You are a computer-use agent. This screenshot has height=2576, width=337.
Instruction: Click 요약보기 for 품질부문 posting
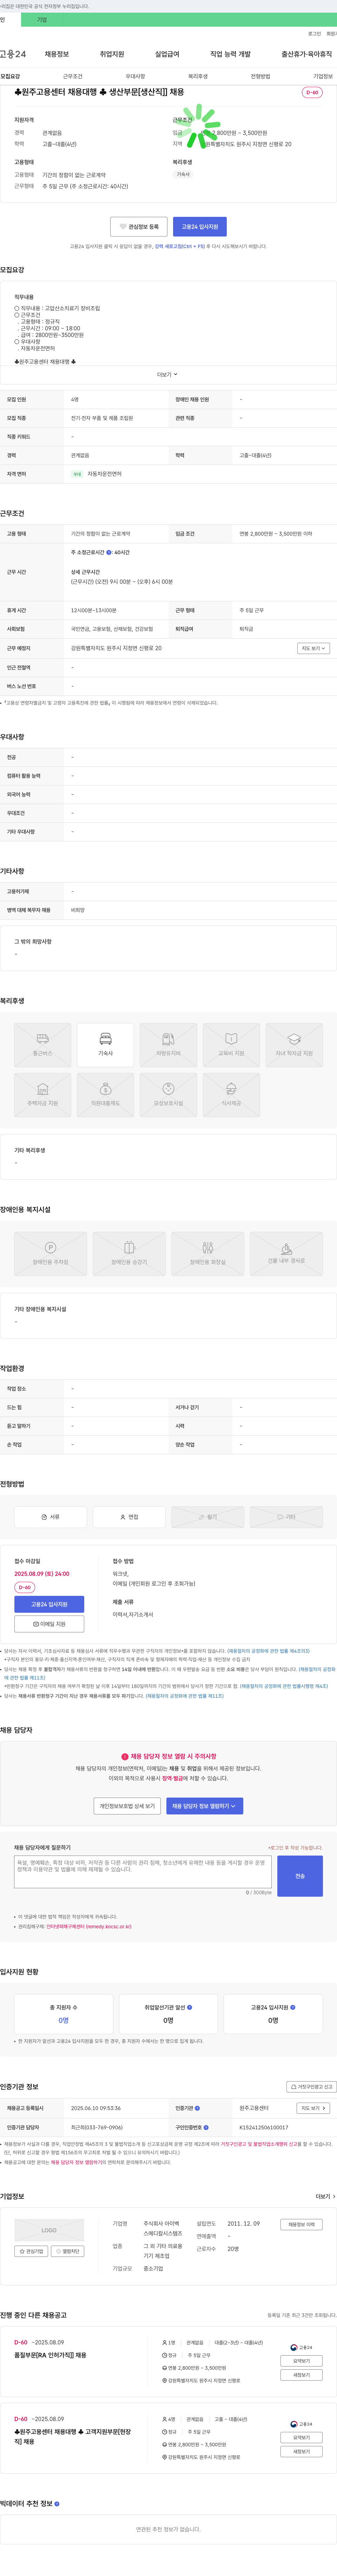301,2361
